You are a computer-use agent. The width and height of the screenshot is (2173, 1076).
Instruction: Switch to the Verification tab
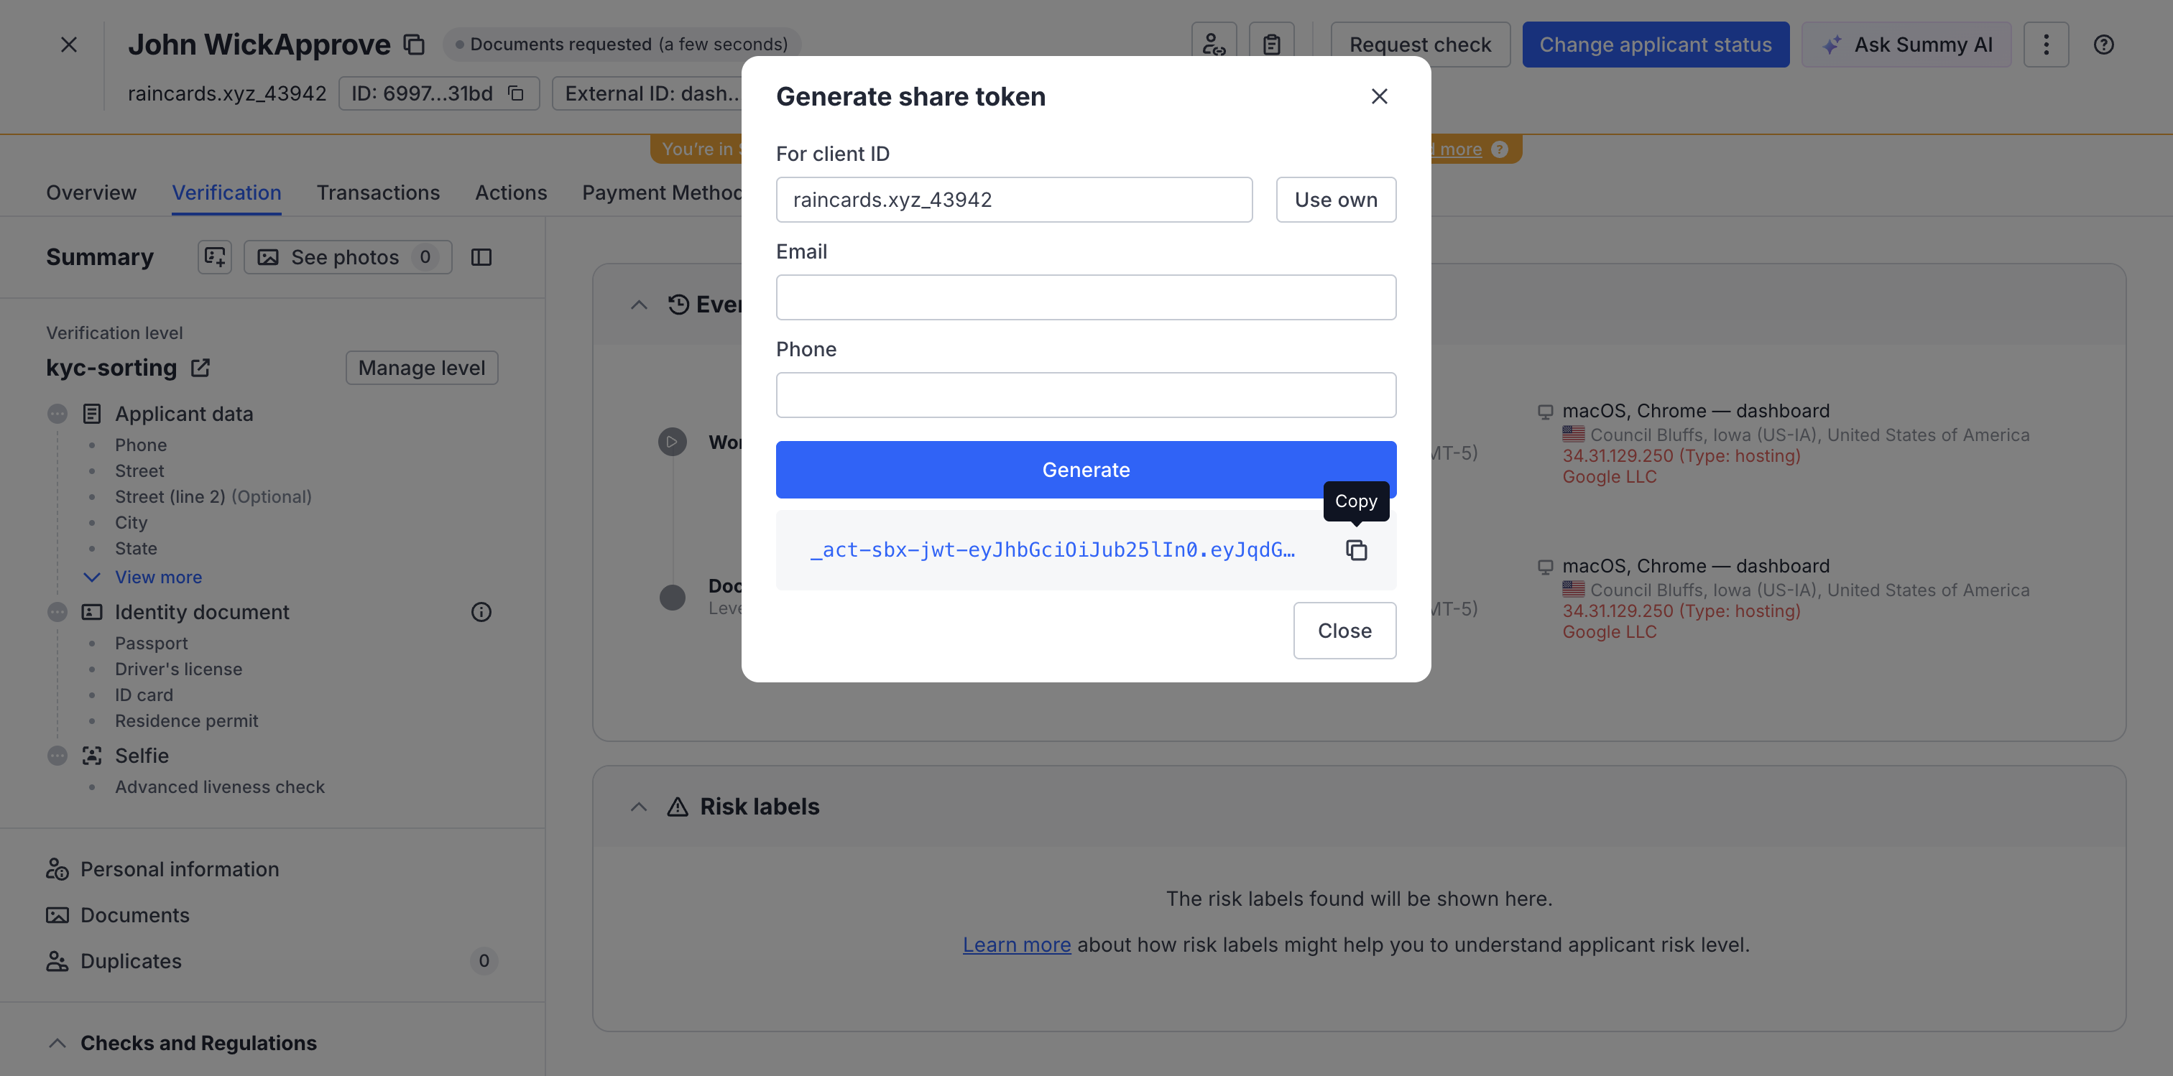226,193
